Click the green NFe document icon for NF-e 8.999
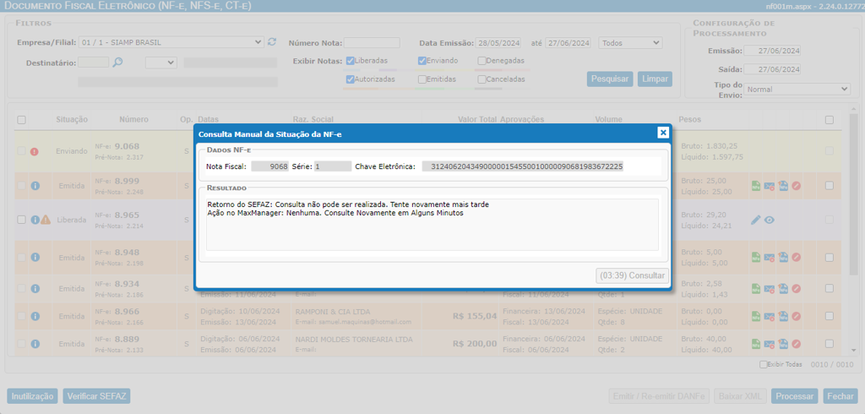Viewport: 865px width, 414px height. 756,186
